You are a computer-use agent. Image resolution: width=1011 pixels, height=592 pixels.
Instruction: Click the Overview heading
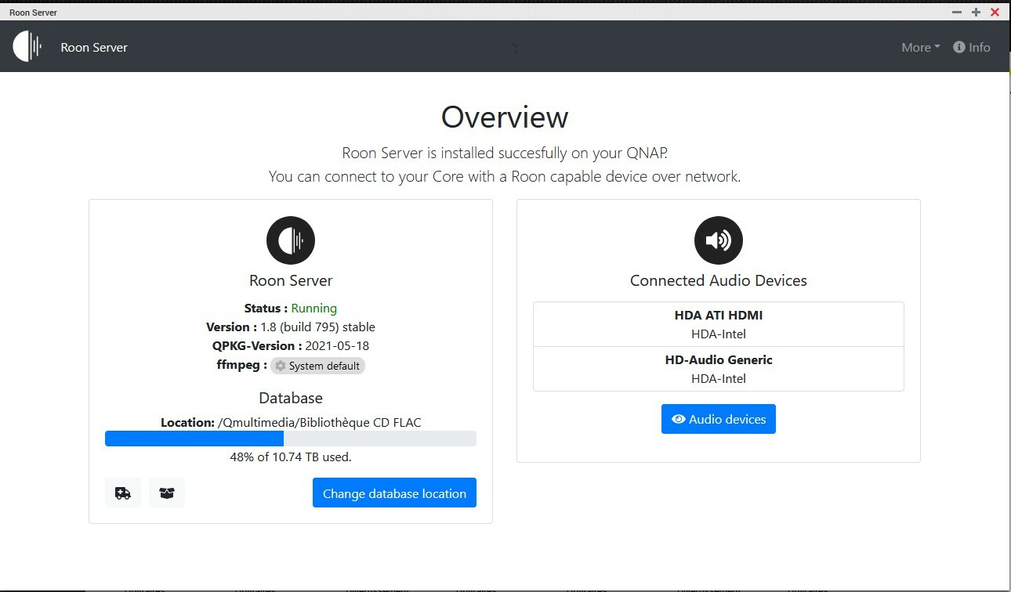click(x=505, y=117)
